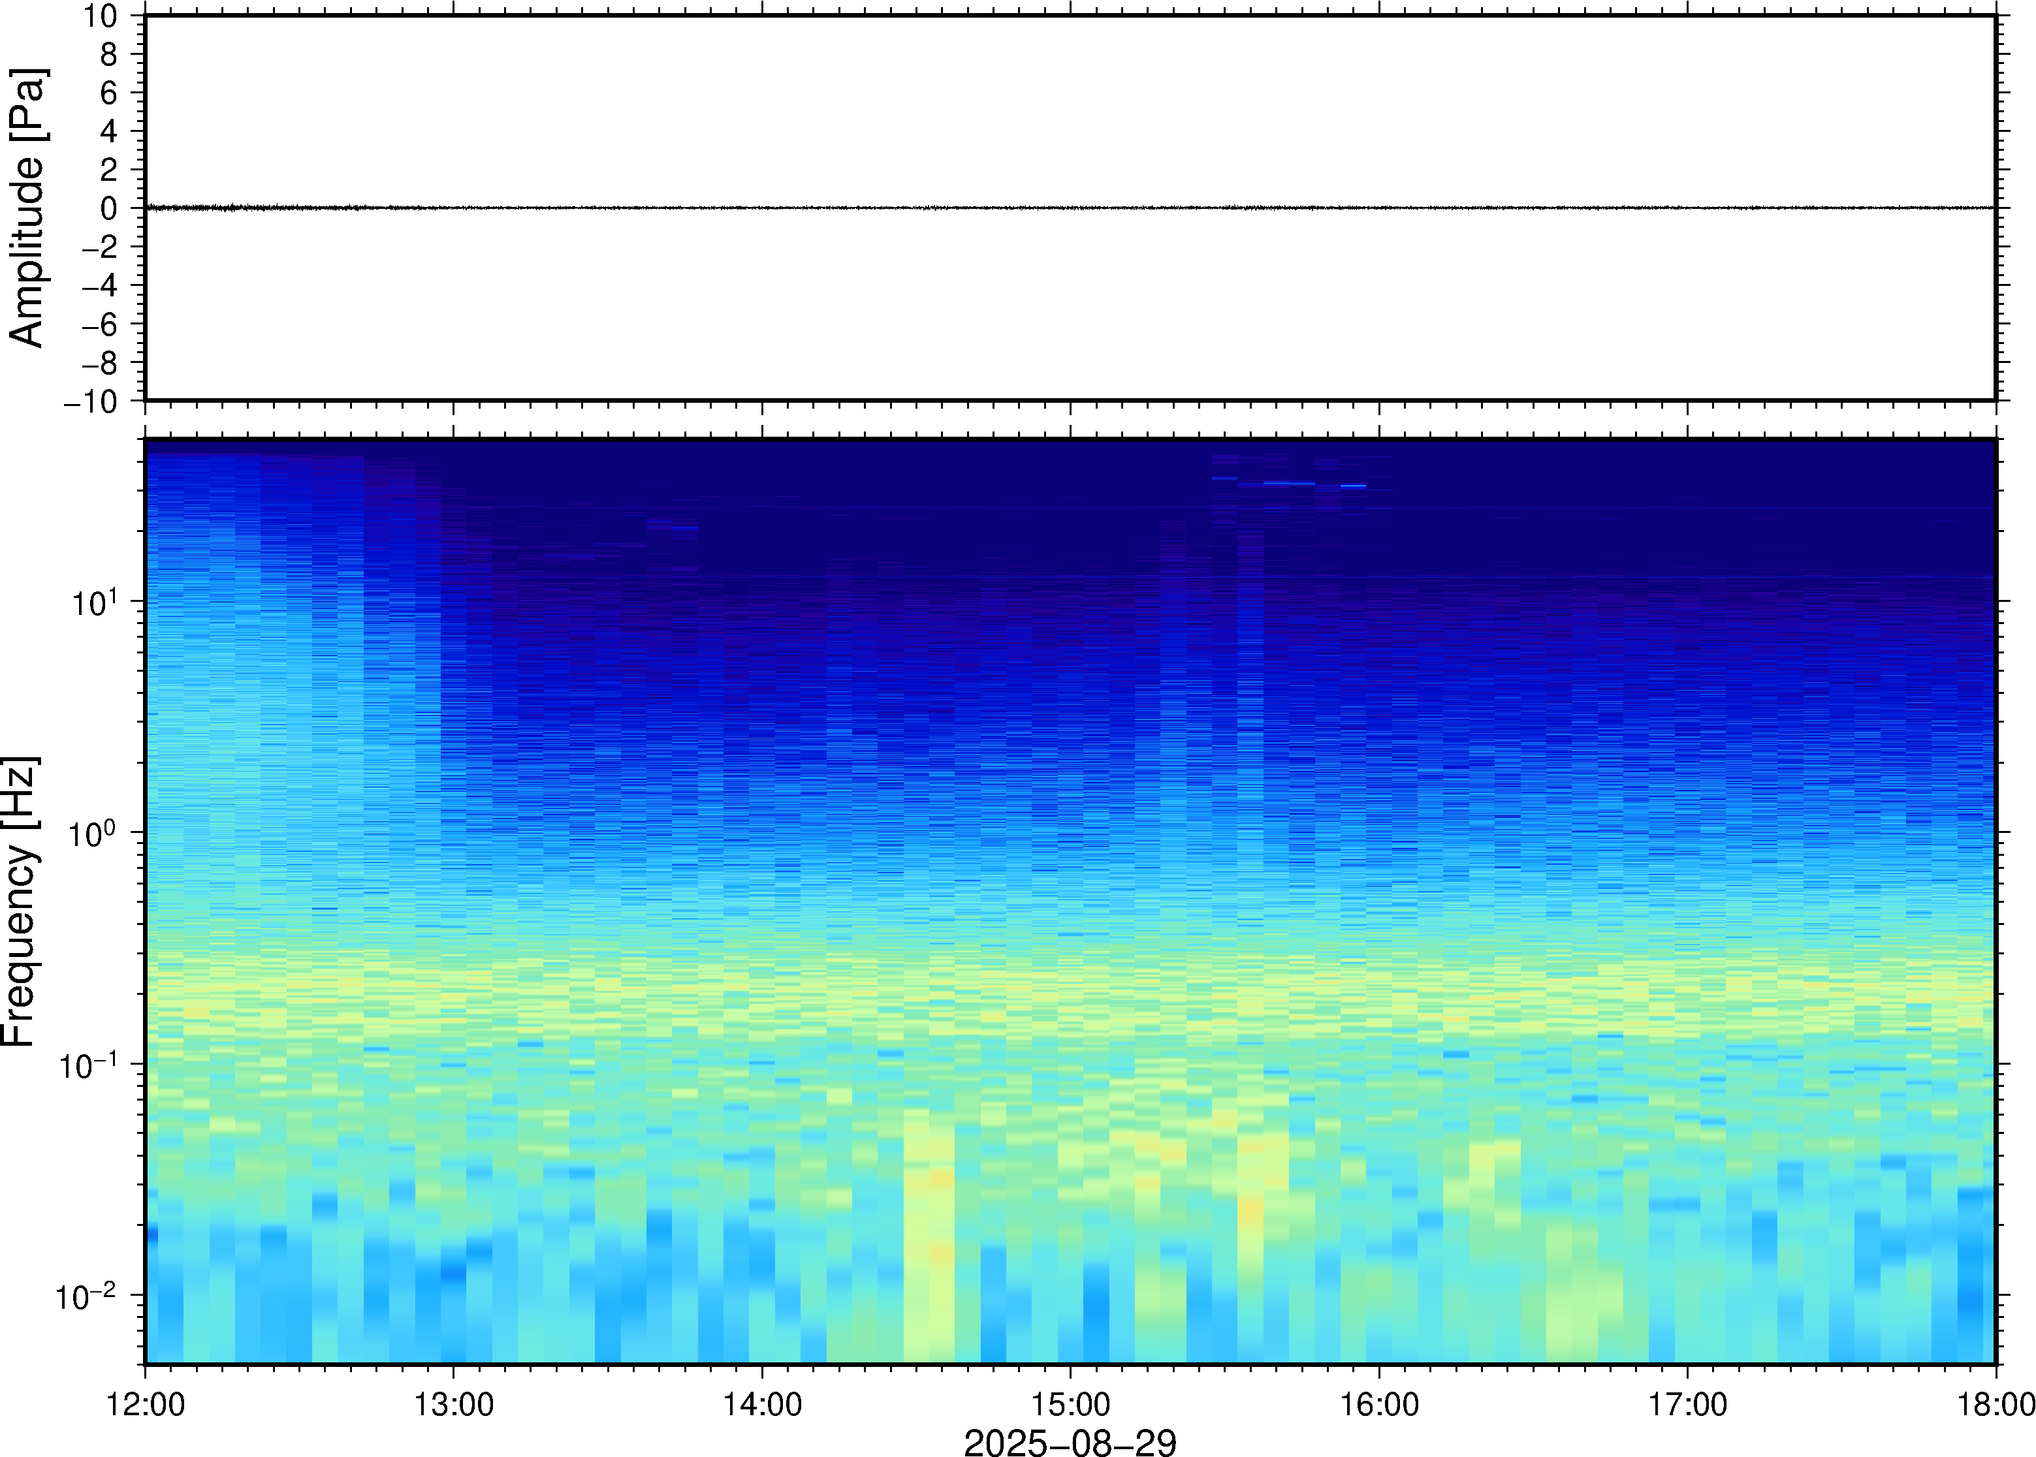Click the amplitude tick label 6
Viewport: 2036px width, 1457px height.
point(110,93)
